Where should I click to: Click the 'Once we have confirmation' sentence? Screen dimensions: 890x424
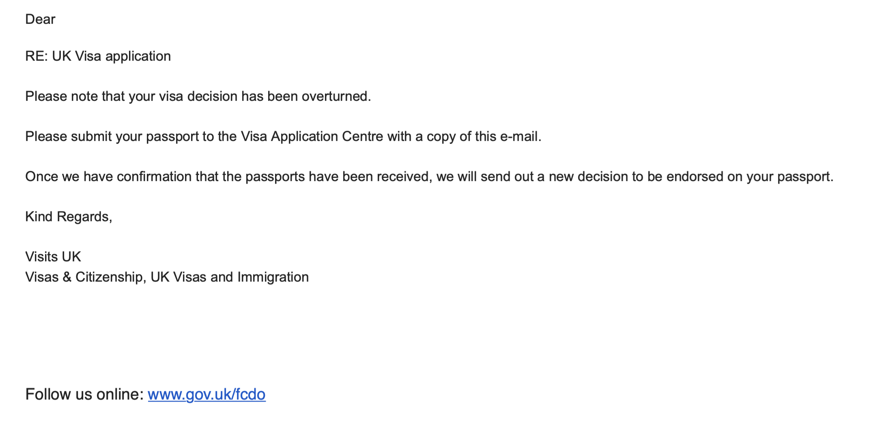[x=429, y=177]
